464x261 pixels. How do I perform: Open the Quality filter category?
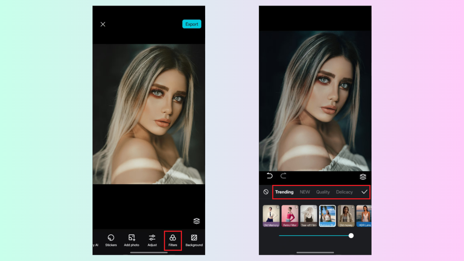(x=323, y=192)
